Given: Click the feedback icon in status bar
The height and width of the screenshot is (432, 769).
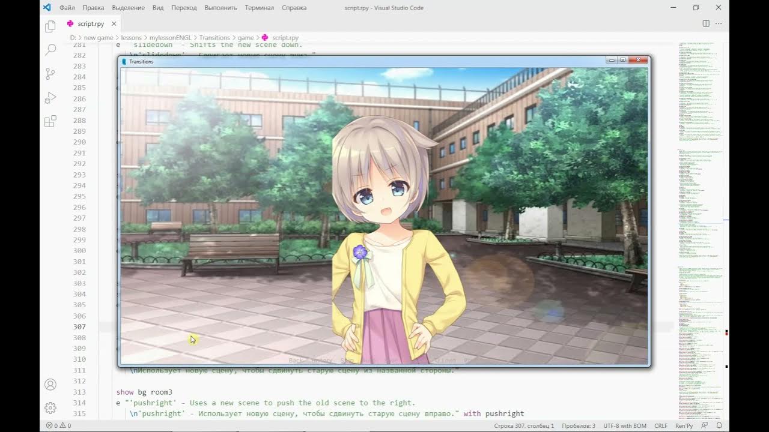Looking at the screenshot, I should coord(704,425).
